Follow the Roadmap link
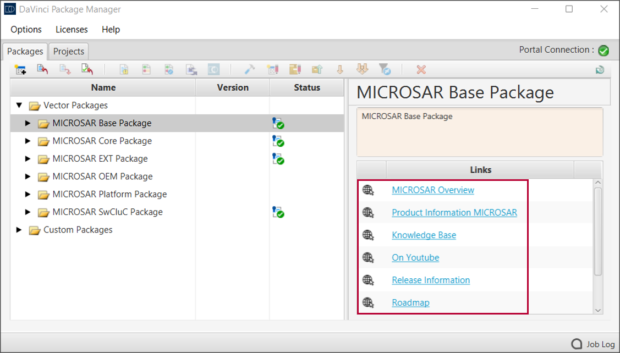The width and height of the screenshot is (620, 353). (410, 303)
